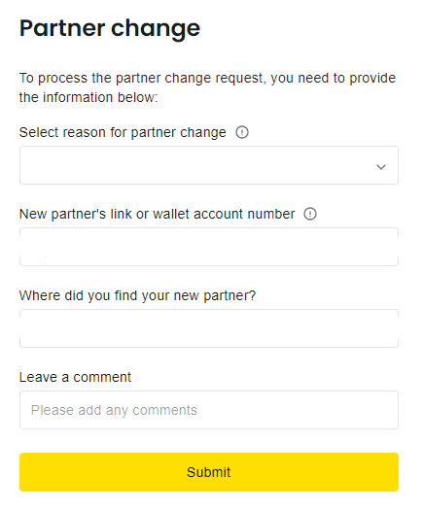Click the 'New partner's link or wallet' label

pos(157,214)
